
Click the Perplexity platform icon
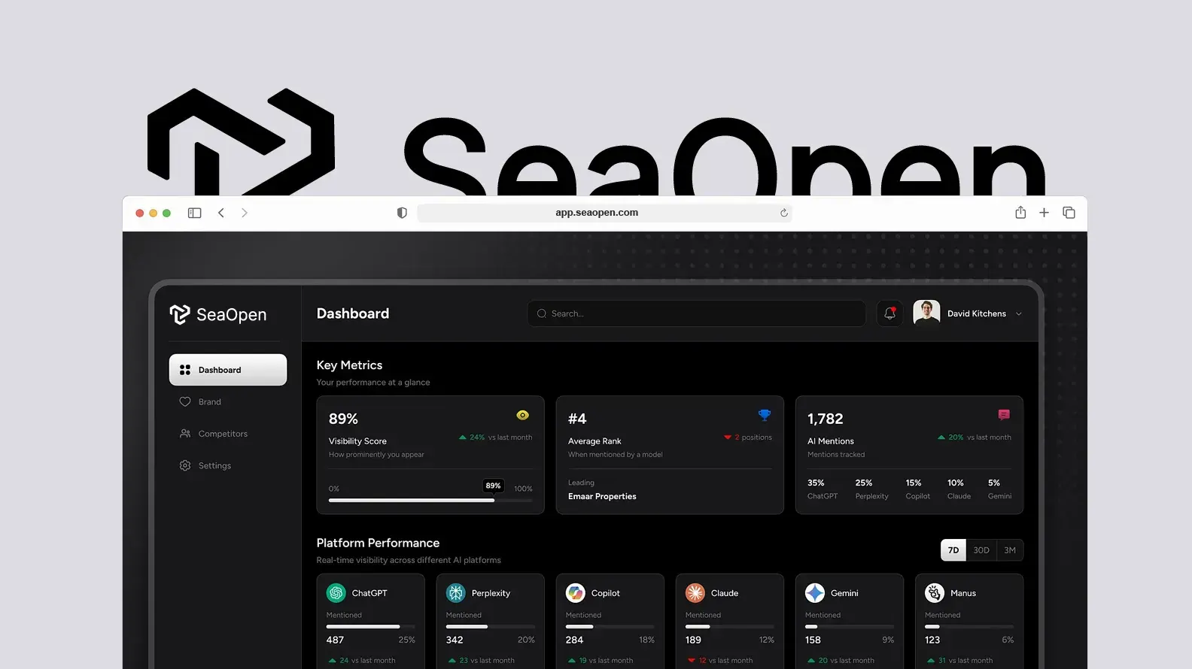coord(456,593)
